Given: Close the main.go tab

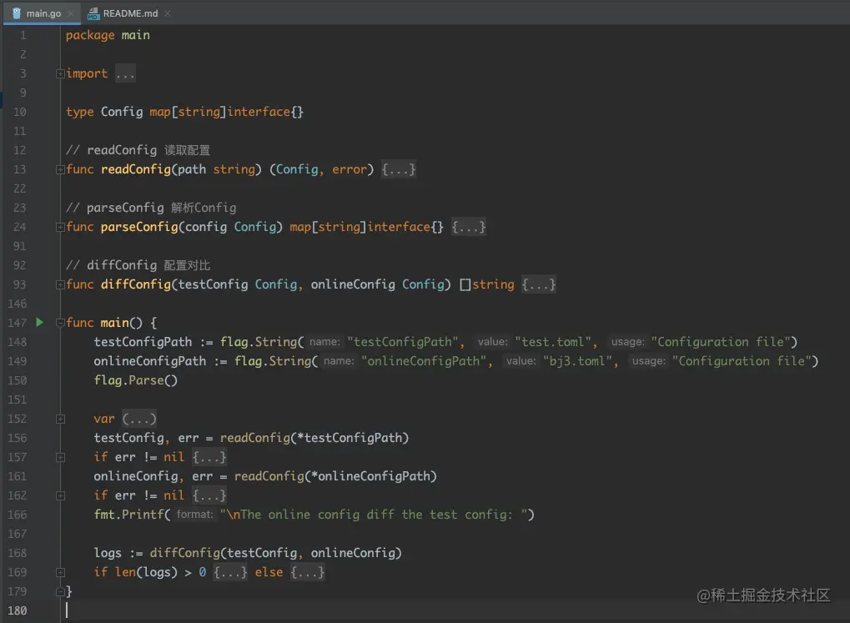Looking at the screenshot, I should coord(70,13).
